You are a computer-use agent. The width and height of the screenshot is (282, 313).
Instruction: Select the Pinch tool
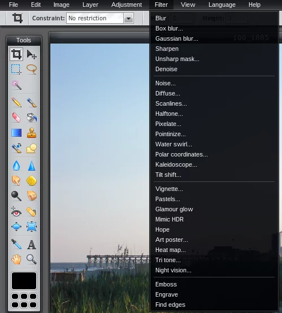[x=32, y=227]
